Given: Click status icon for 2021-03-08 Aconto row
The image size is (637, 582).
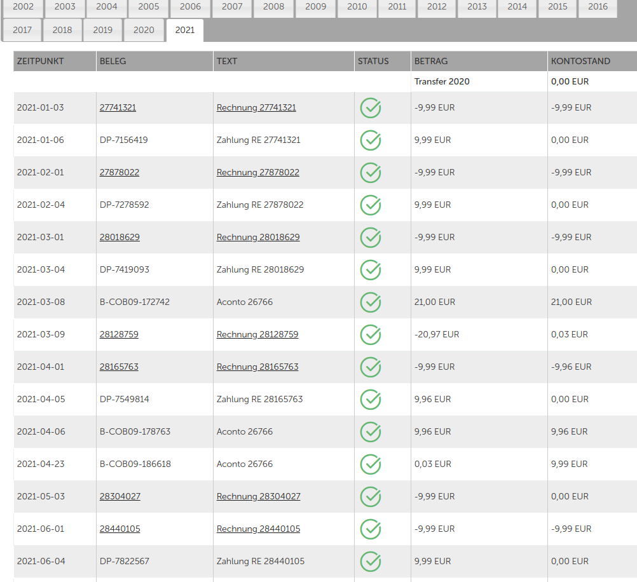Looking at the screenshot, I should [371, 302].
